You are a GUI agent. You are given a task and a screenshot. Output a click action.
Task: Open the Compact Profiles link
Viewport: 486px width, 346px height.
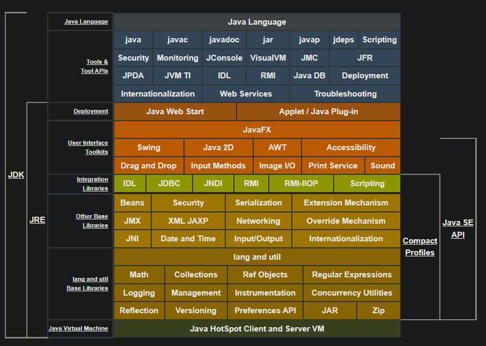[x=420, y=246]
